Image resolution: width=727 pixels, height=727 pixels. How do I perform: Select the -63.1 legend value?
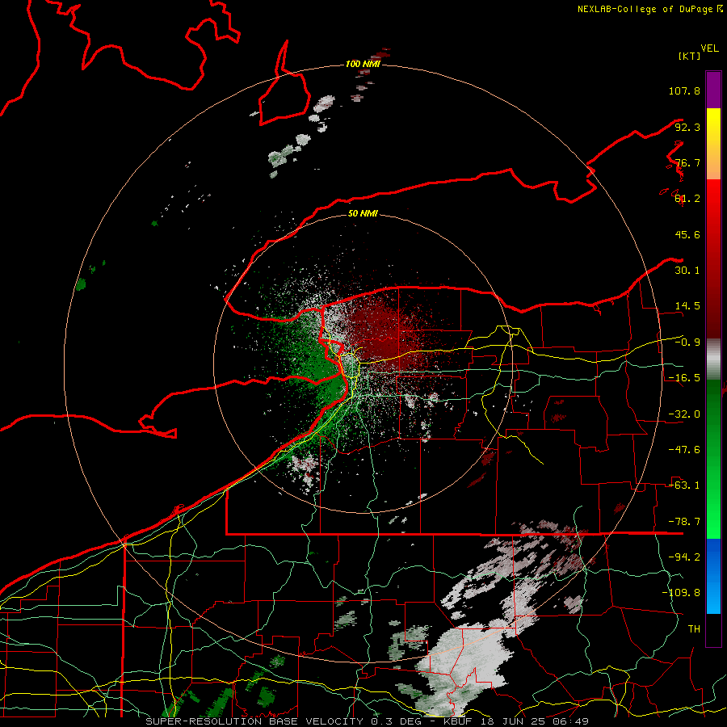[x=684, y=485]
